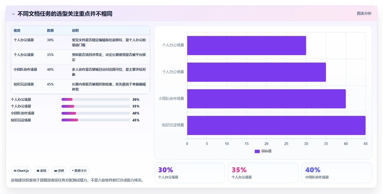Image resolution: width=383 pixels, height=194 pixels.
Task: Click the 小团队协作场景 bar in the chart
Action: pos(266,99)
